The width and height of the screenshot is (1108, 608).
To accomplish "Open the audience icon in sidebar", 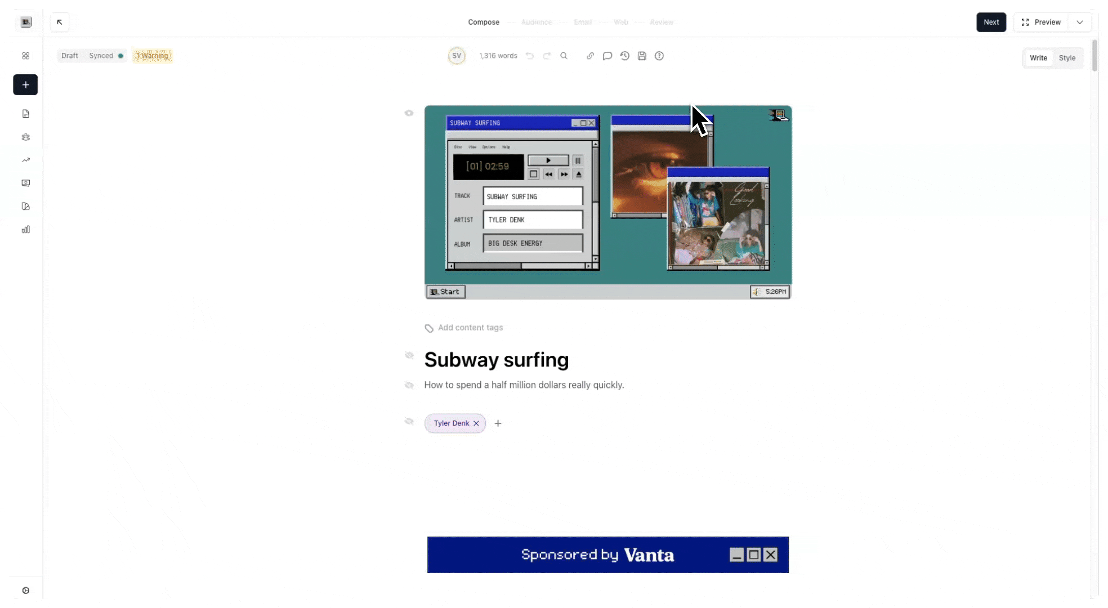I will [x=26, y=137].
